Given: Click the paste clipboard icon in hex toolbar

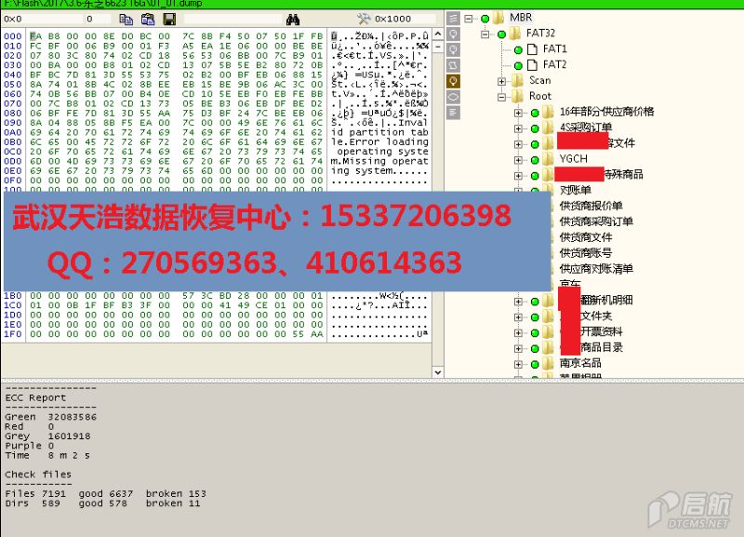Looking at the screenshot, I should pos(150,19).
